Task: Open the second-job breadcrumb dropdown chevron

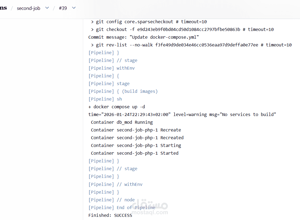Action: [47, 8]
